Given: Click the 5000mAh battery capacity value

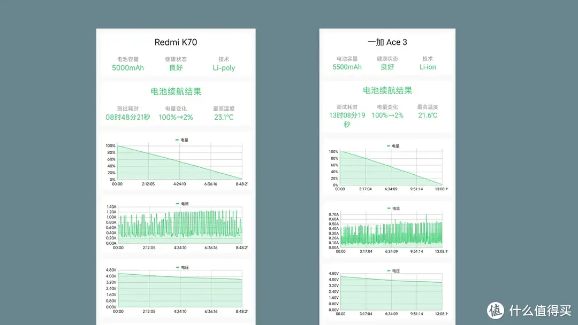Looking at the screenshot, I should click(128, 68).
